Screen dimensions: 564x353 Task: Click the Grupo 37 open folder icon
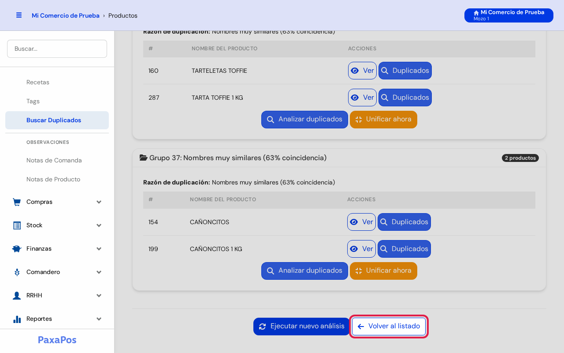tap(143, 158)
